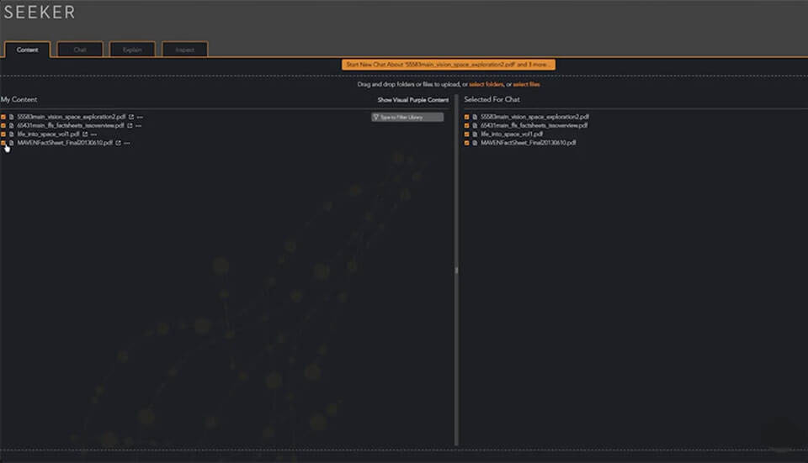Expand ellipsis menu for MAVENFactSheet_Final20130610.pdf
This screenshot has height=463, width=808.
click(x=127, y=143)
